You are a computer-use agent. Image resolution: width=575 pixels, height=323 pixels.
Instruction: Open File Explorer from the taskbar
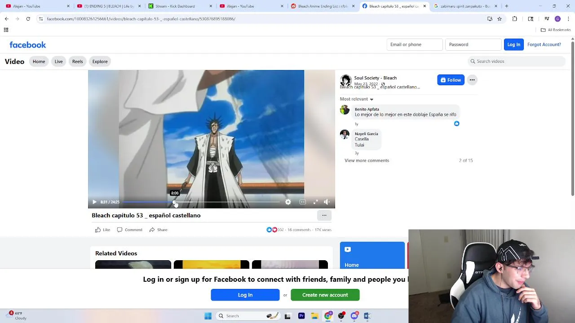(x=315, y=316)
